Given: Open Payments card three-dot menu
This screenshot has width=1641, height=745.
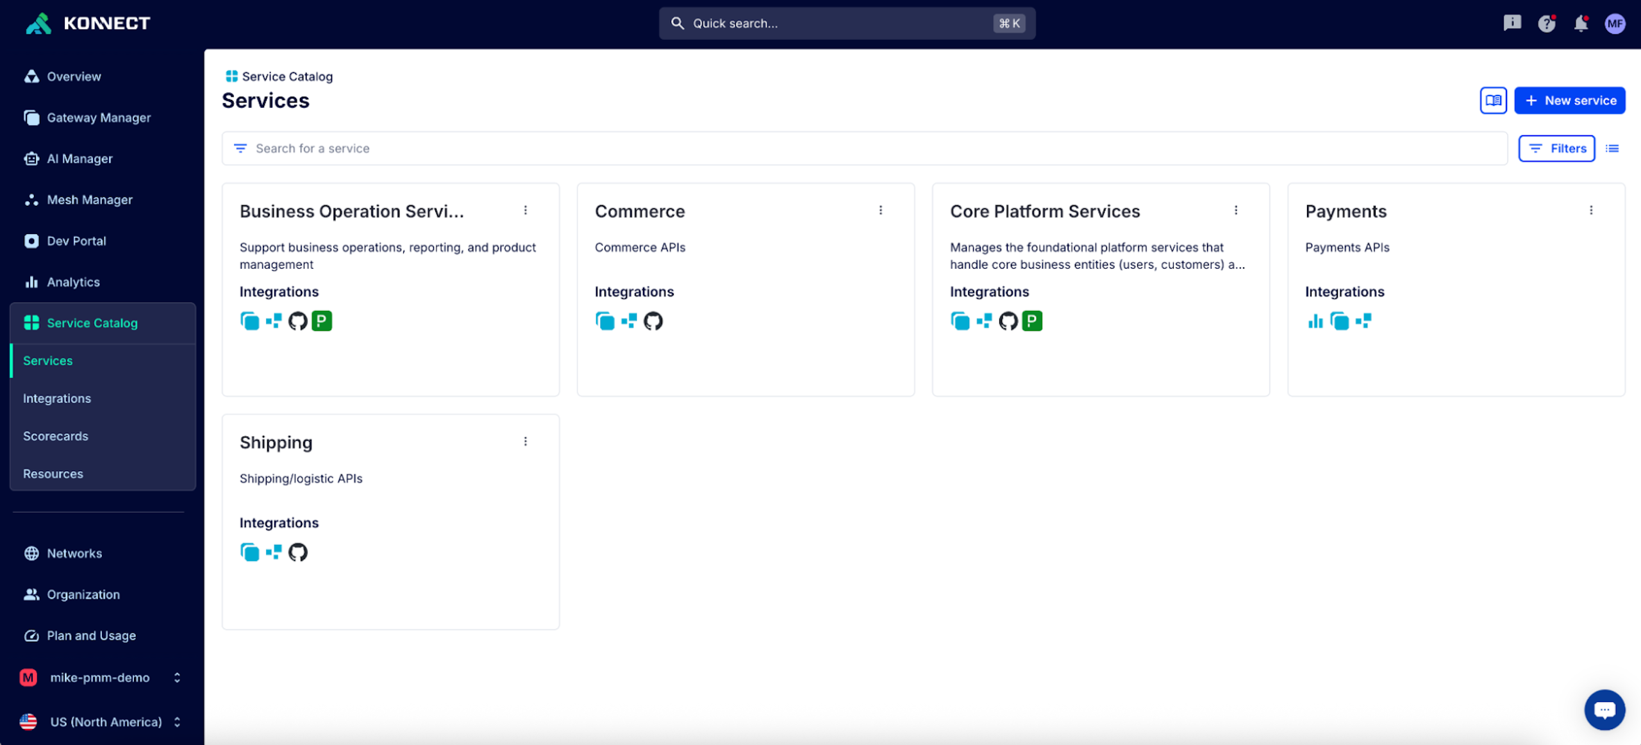Looking at the screenshot, I should coord(1591,210).
